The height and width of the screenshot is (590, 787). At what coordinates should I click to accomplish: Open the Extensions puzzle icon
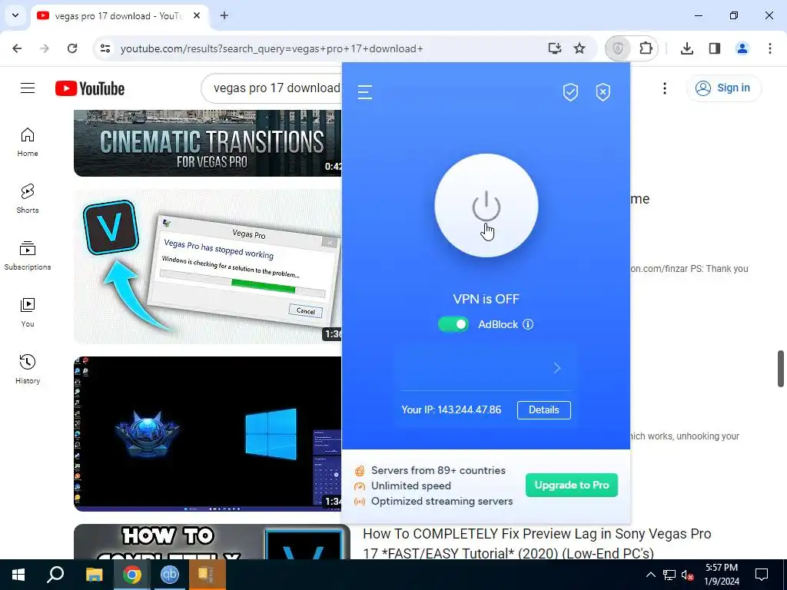click(x=646, y=48)
